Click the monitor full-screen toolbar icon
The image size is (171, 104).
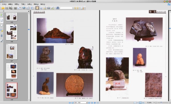(24, 8)
